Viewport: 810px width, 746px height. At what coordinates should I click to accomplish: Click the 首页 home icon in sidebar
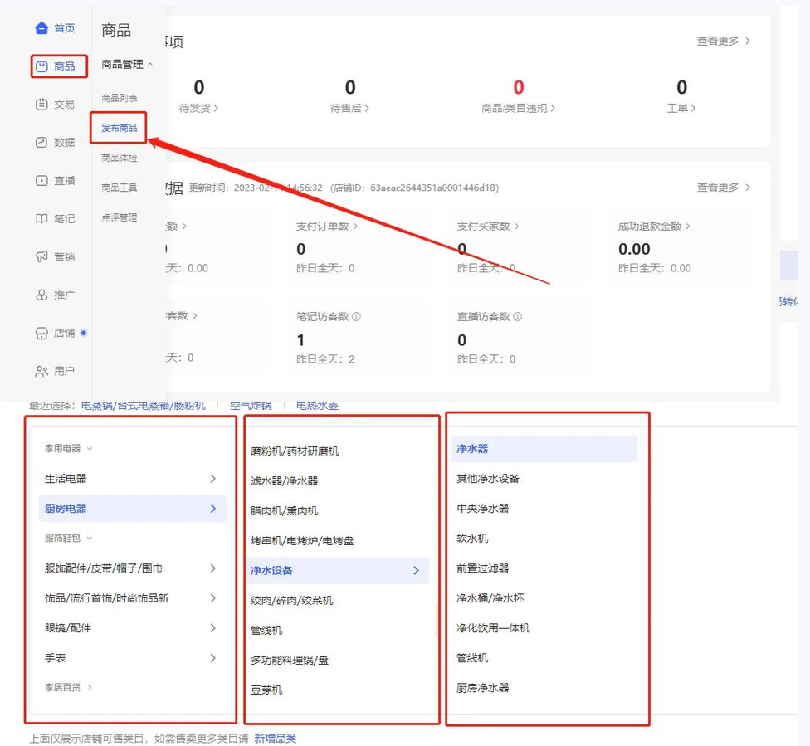coord(41,28)
